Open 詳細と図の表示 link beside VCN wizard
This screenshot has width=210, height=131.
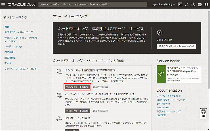coord(101,87)
